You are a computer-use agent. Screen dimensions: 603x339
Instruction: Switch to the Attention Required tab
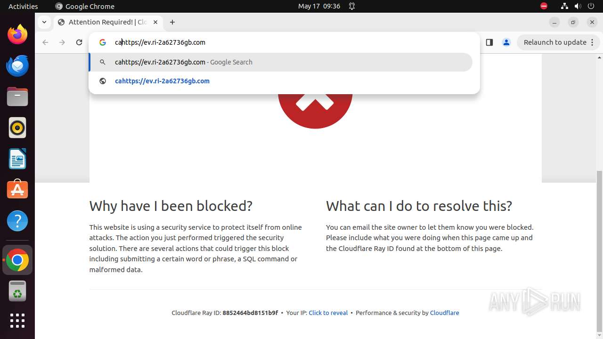coord(109,22)
